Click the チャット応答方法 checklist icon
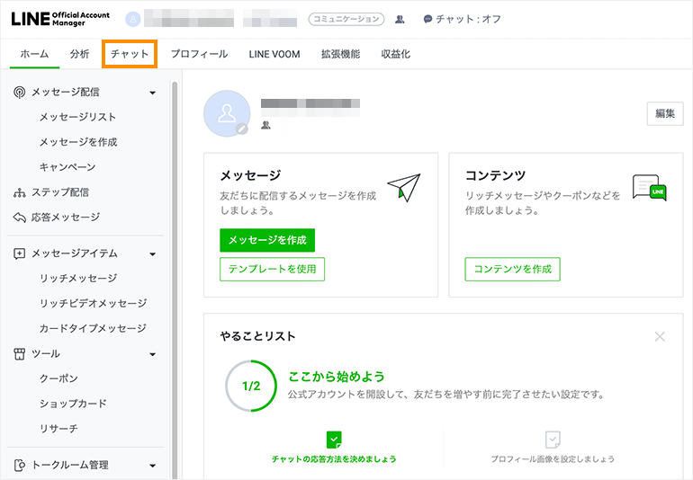Image resolution: width=693 pixels, height=480 pixels. tap(334, 440)
